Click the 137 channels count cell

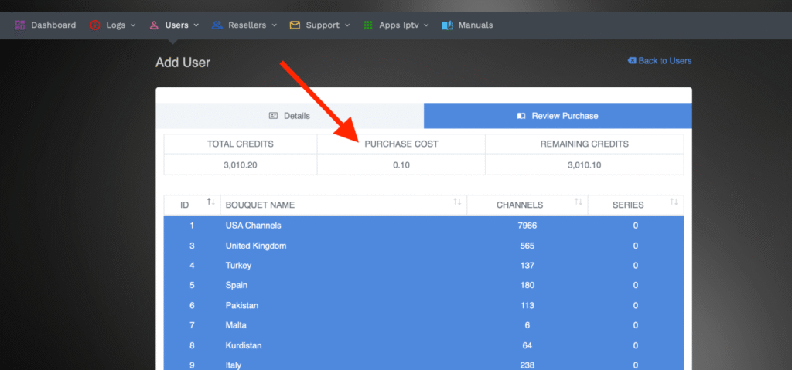coord(527,266)
